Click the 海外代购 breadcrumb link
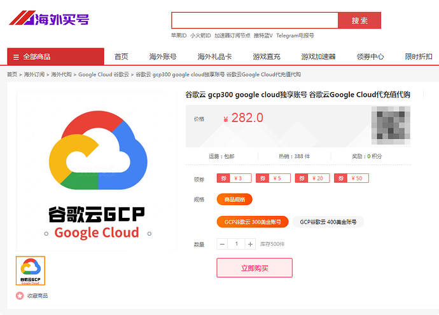This screenshot has width=439, height=315. [x=61, y=74]
